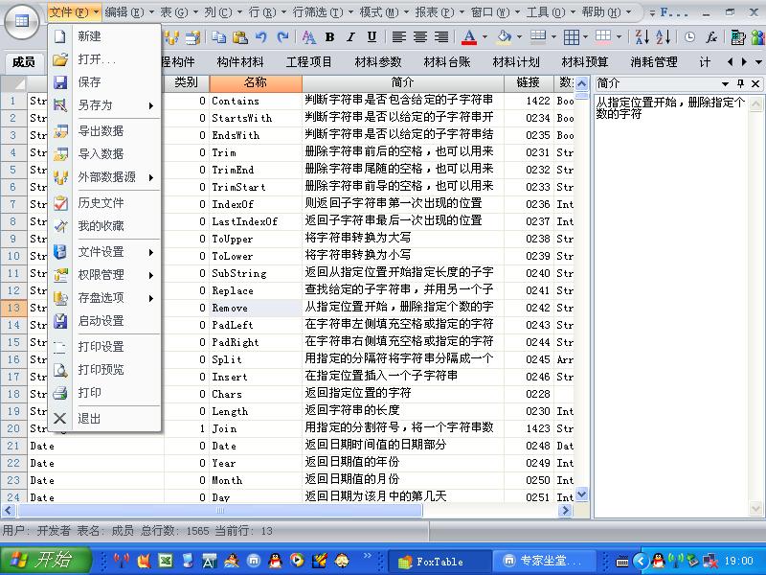The width and height of the screenshot is (766, 575).
Task: Toggle underline formatting
Action: [x=372, y=37]
